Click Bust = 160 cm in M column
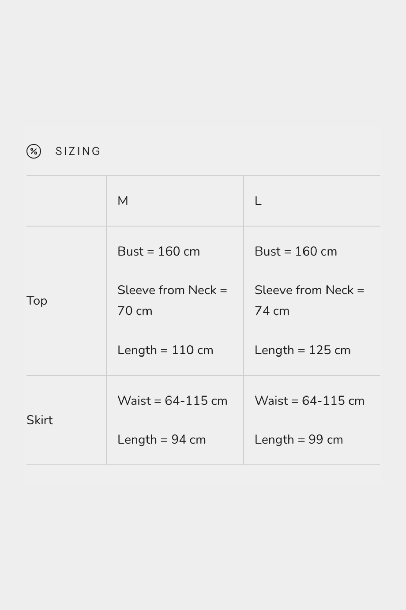The image size is (406, 610). (x=159, y=251)
